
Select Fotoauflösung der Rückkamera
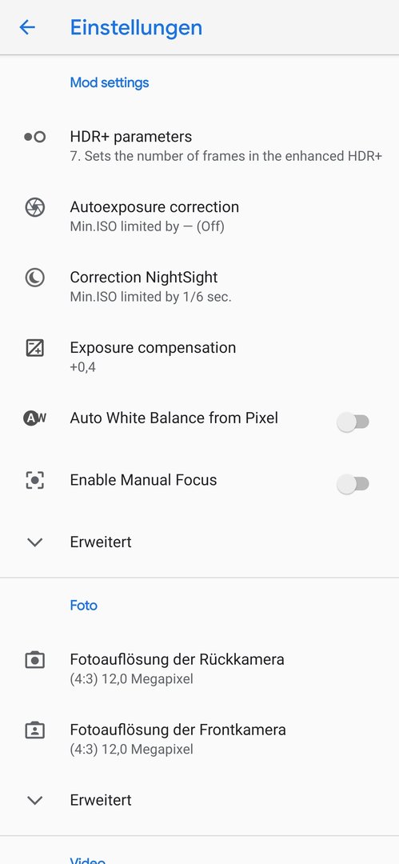(x=200, y=668)
